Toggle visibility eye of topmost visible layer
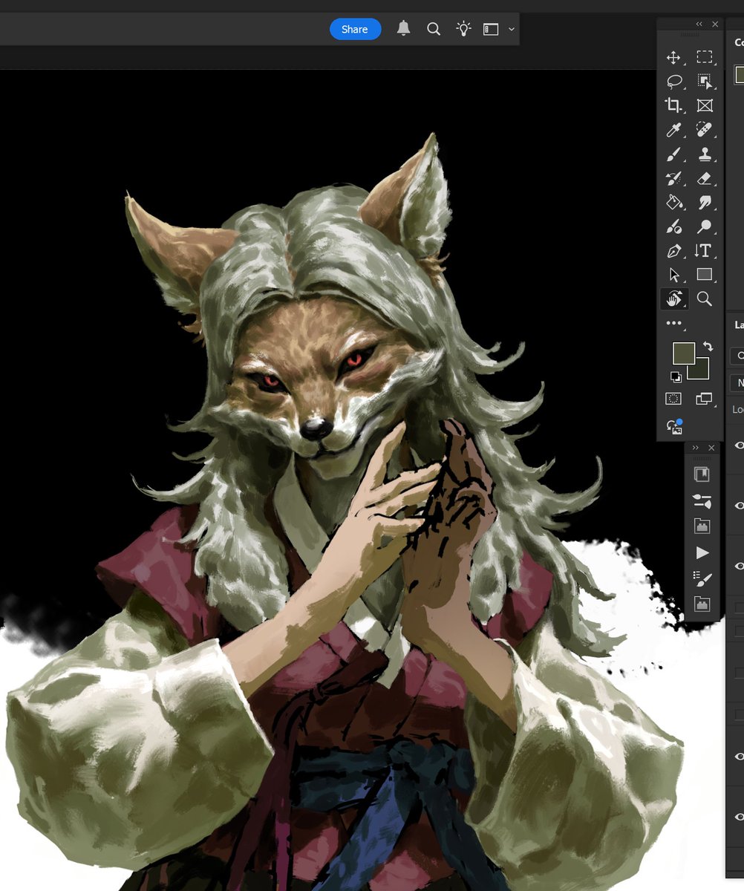 (x=739, y=445)
